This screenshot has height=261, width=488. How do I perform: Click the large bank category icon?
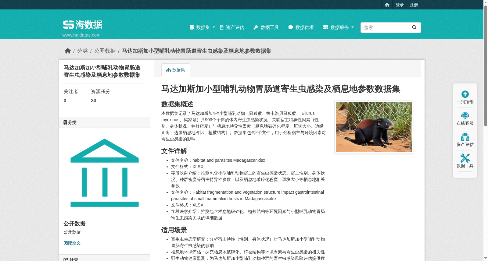pyautogui.click(x=105, y=173)
